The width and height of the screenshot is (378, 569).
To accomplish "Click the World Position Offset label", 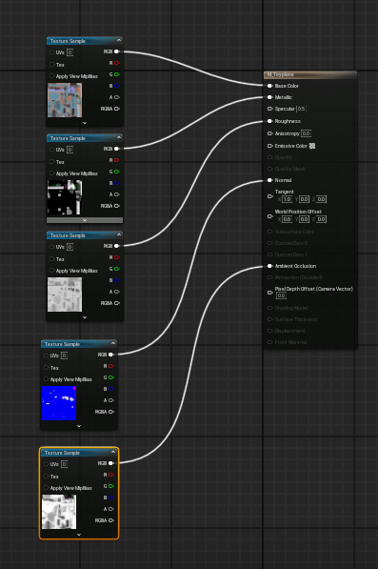I will click(298, 212).
